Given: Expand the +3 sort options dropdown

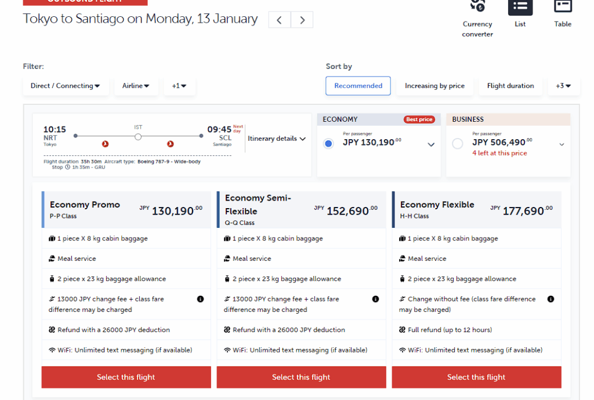Looking at the screenshot, I should coord(563,86).
